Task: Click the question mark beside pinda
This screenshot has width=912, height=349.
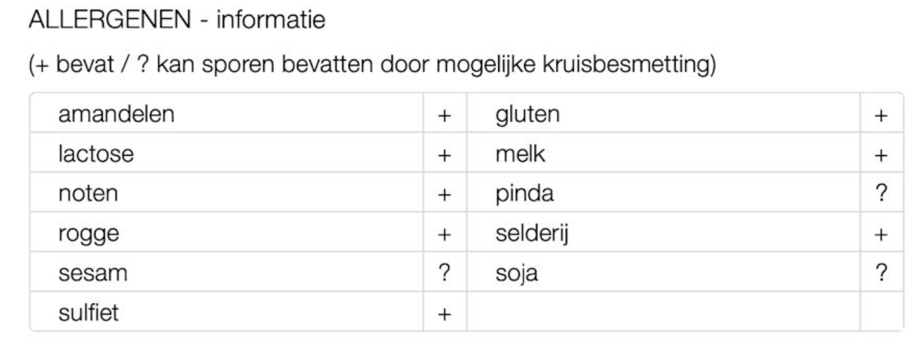Action: click(881, 194)
